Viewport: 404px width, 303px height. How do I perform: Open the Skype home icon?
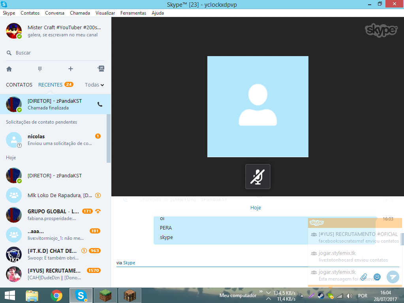click(x=9, y=69)
